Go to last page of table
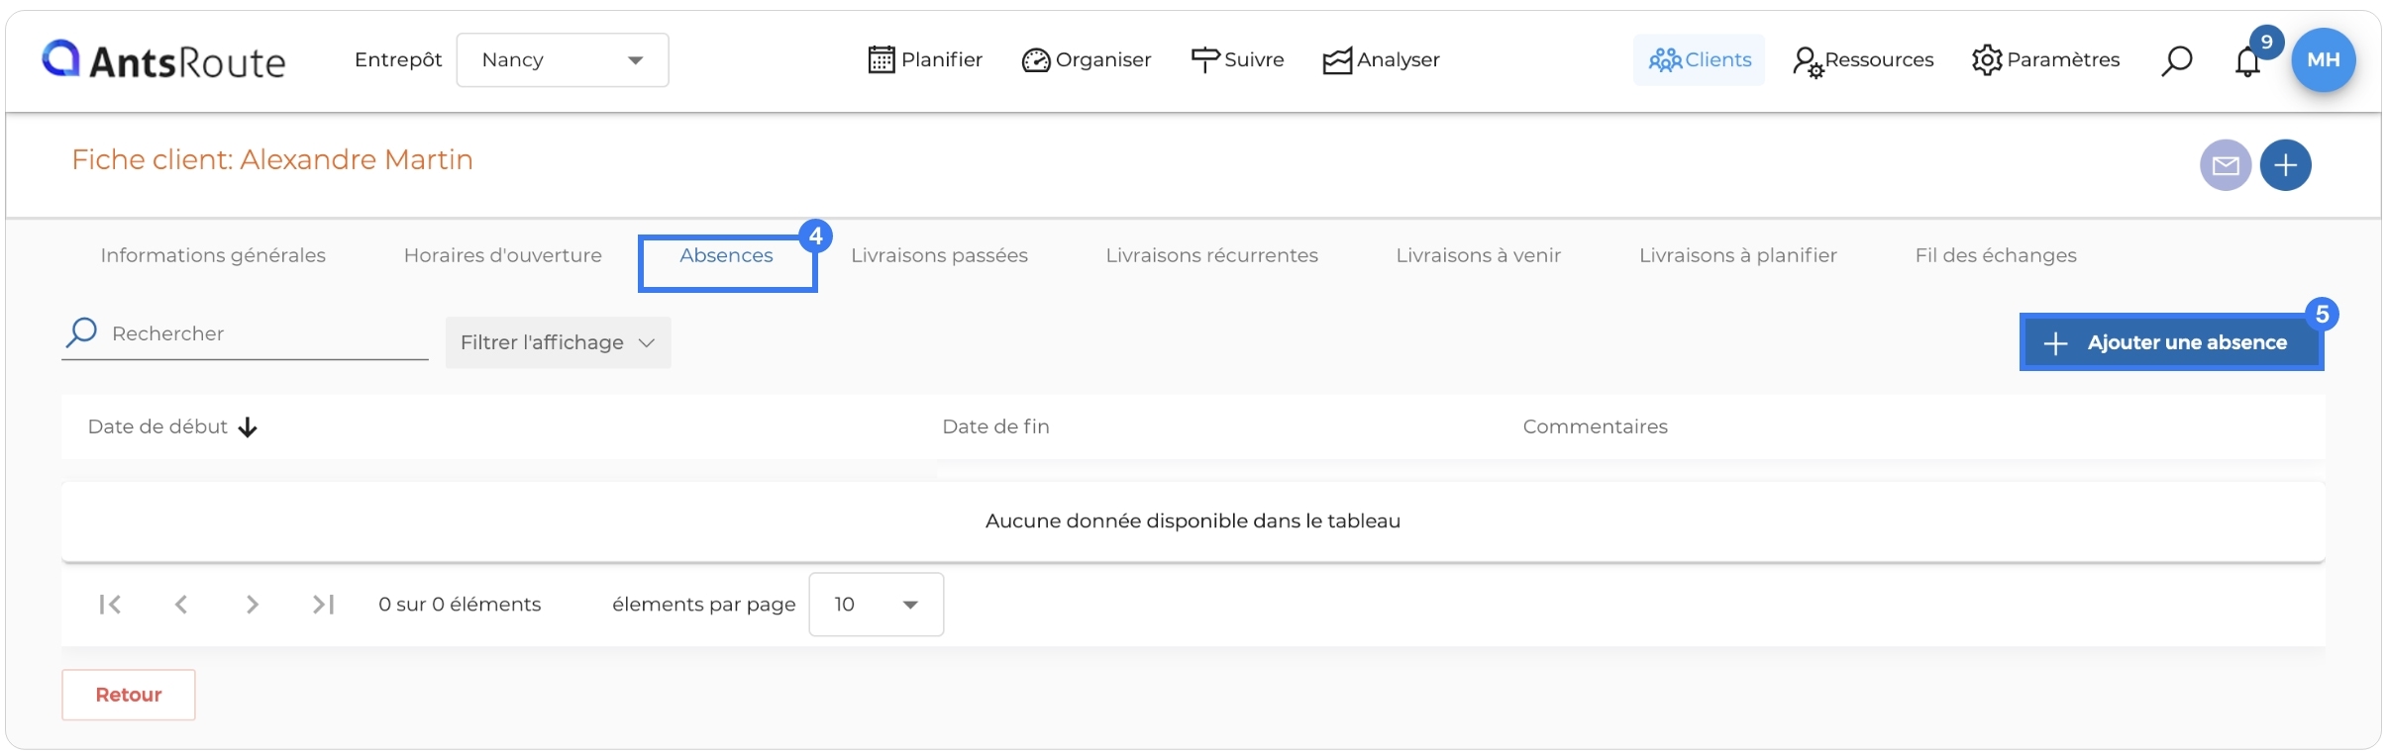Screen dimensions: 2387x754 (323, 605)
